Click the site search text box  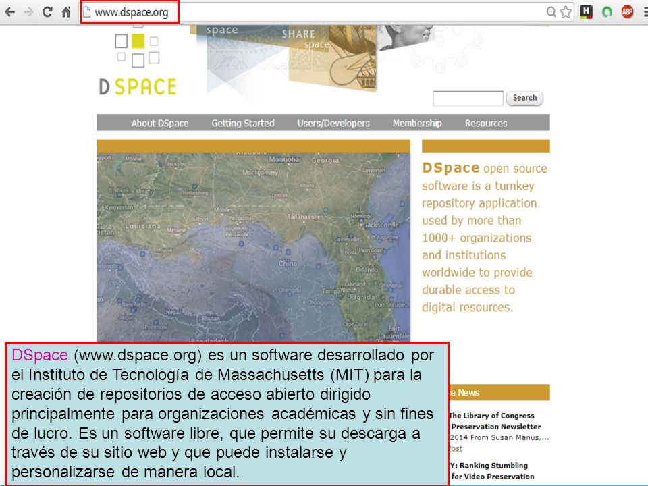[468, 99]
